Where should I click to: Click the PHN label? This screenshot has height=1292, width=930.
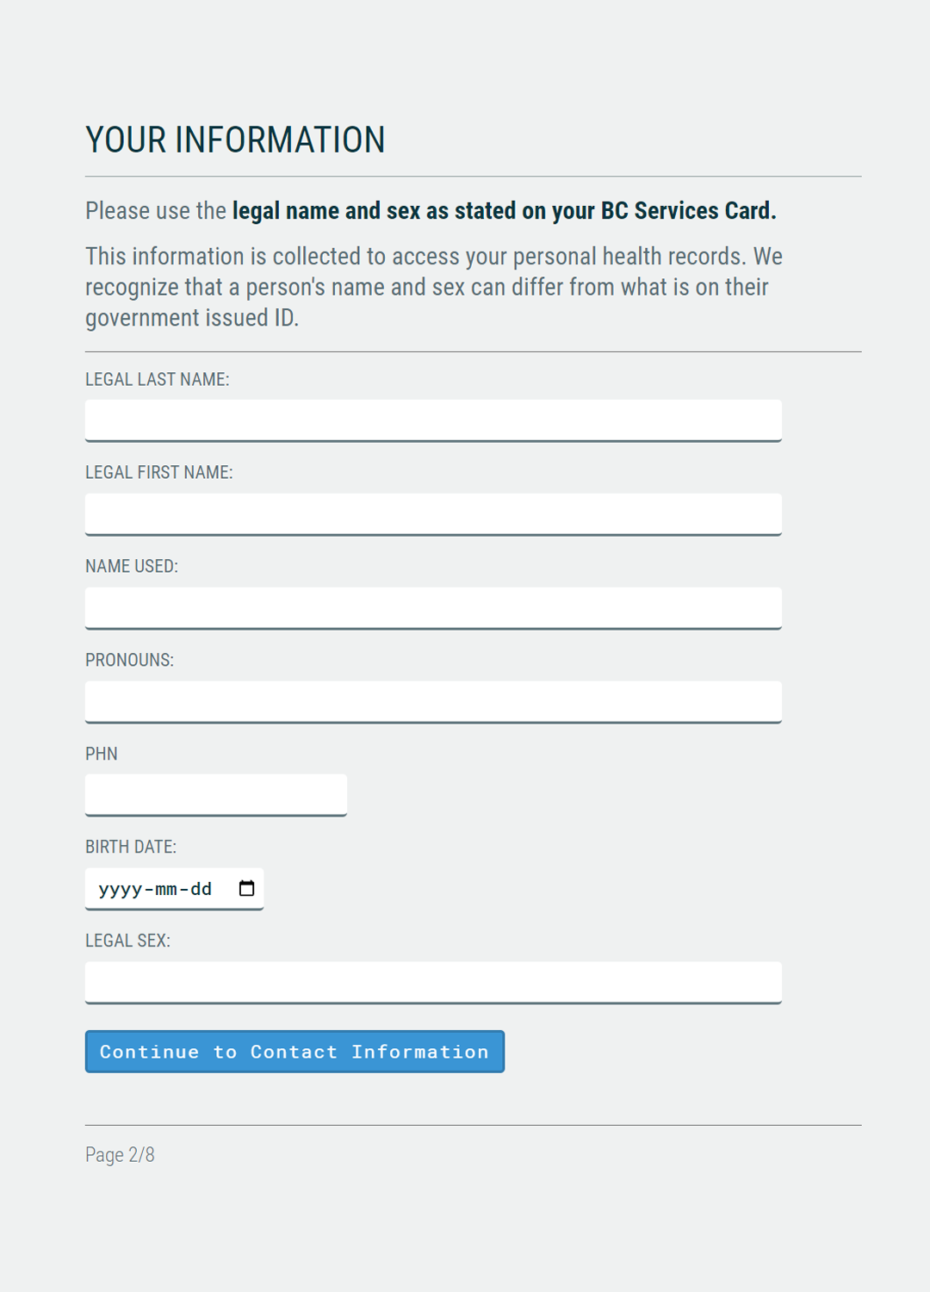pyautogui.click(x=102, y=754)
